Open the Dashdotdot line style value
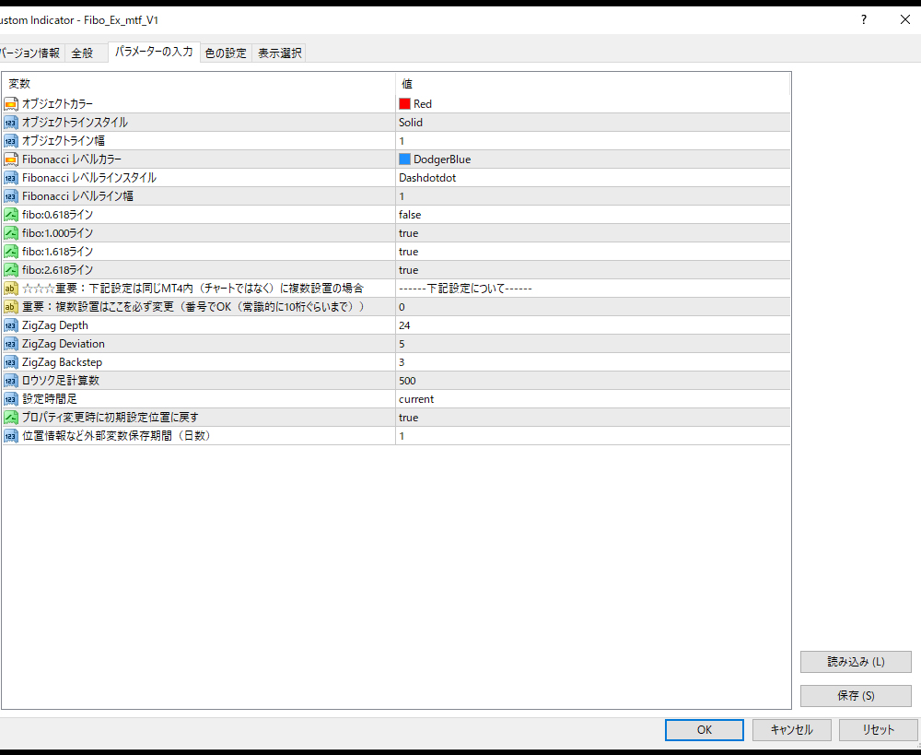The width and height of the screenshot is (921, 755). coord(592,178)
